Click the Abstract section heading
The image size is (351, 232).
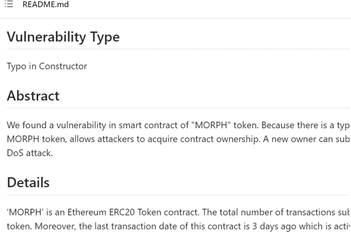pyautogui.click(x=33, y=96)
